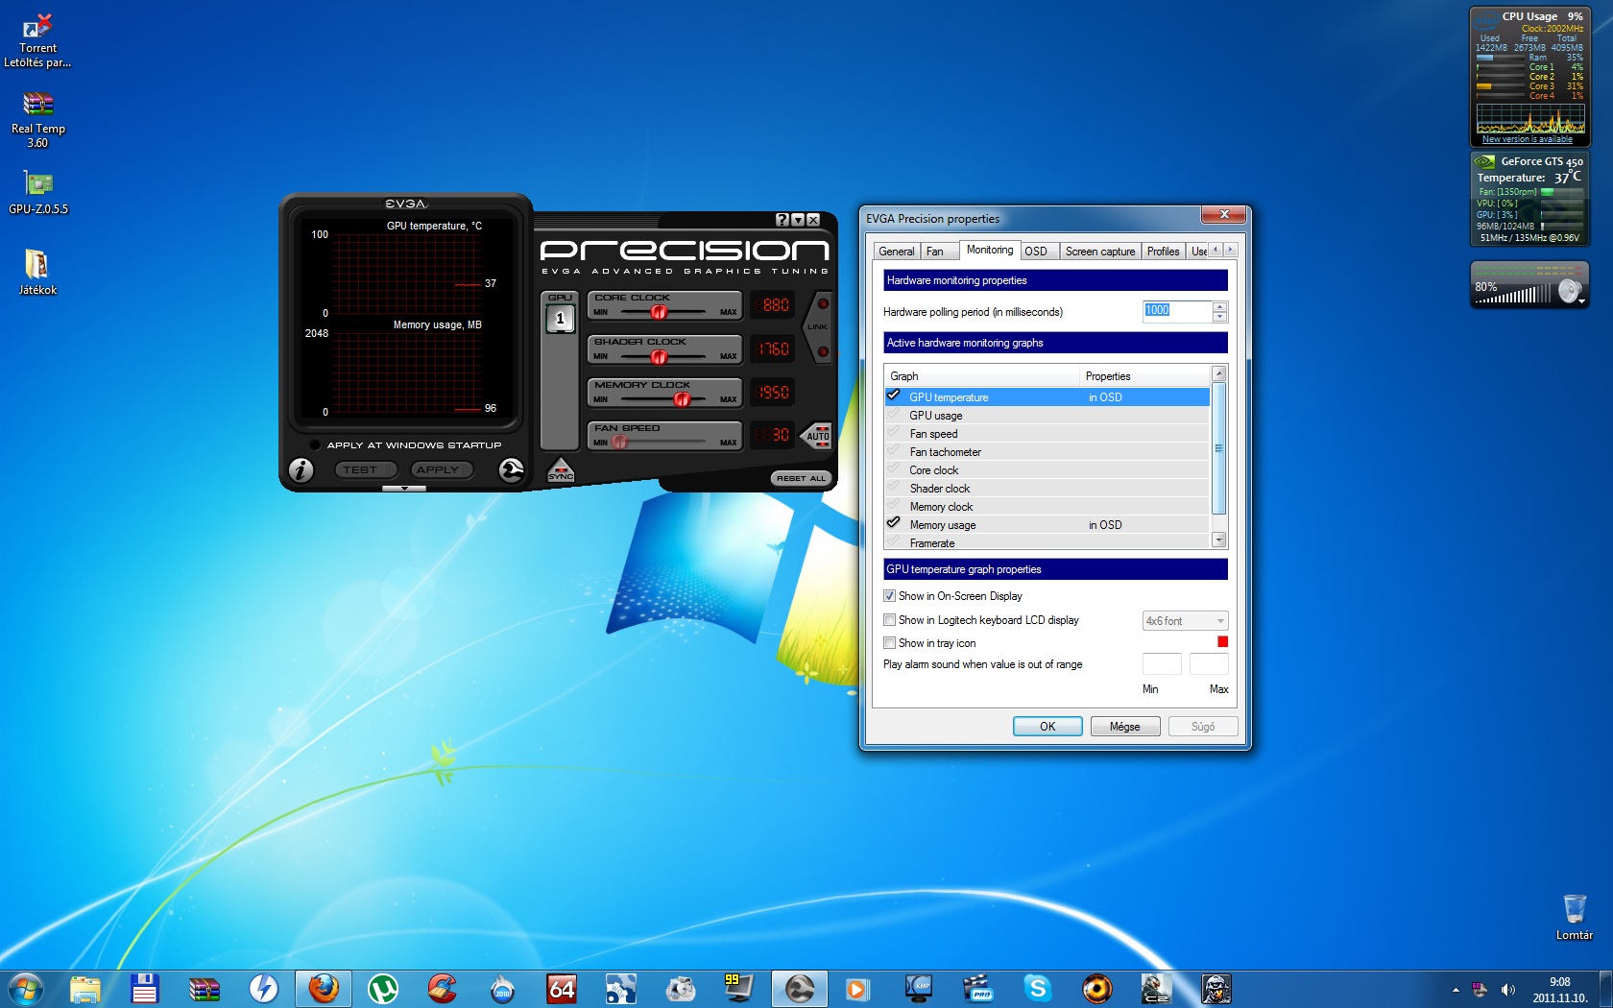The height and width of the screenshot is (1008, 1613).
Task: Enable Core clock graph checkmark
Action: point(894,469)
